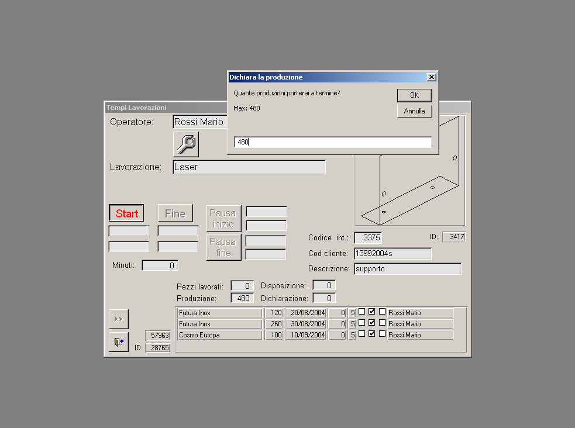
Task: Toggle first checkbox in 20/08/2004 row
Action: tap(361, 312)
